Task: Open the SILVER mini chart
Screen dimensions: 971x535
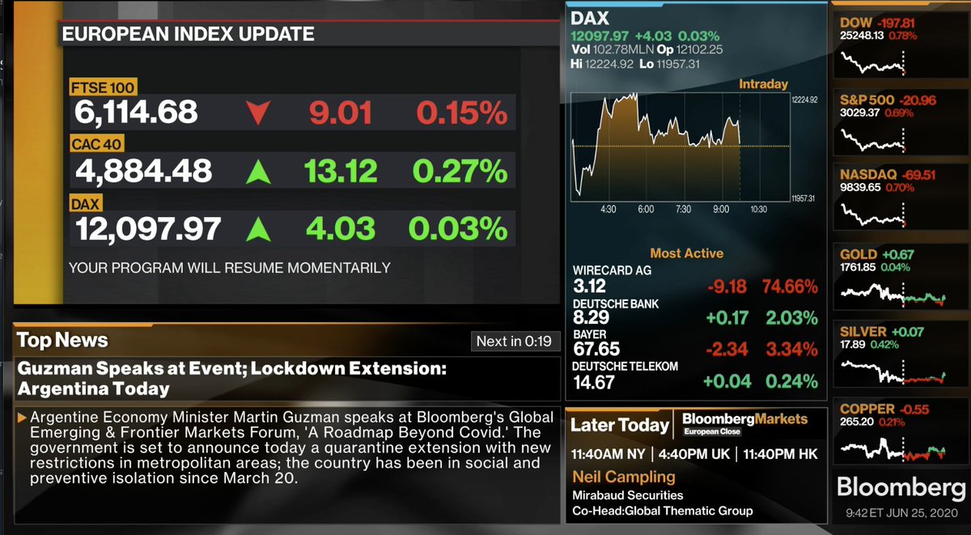Action: coord(893,371)
